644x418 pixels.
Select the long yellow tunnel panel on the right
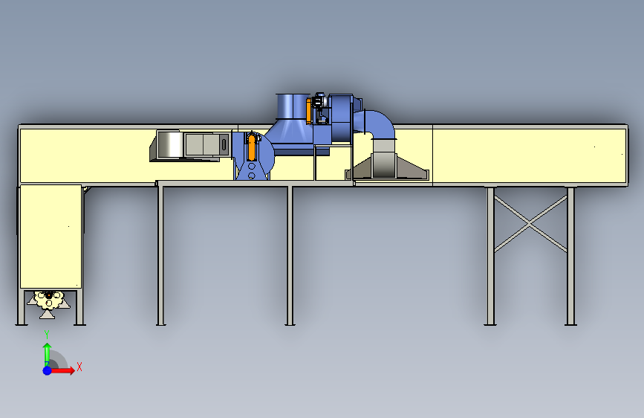pyautogui.click(x=530, y=155)
